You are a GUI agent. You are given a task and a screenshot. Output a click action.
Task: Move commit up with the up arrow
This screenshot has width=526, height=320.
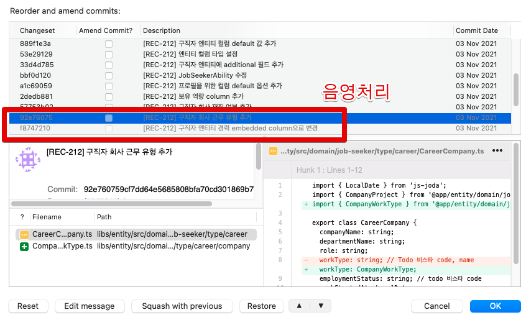299,306
